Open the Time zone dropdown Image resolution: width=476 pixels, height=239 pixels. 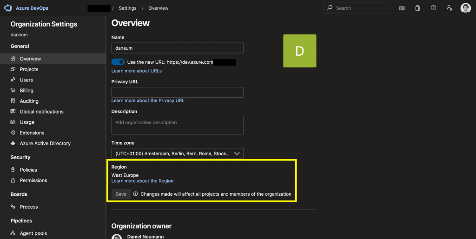(177, 153)
